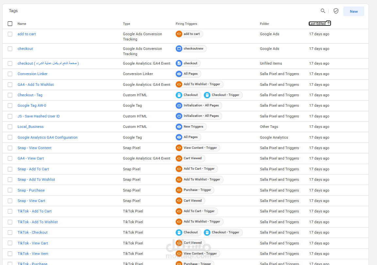Sort by Firing Triggers column header
The width and height of the screenshot is (377, 265).
186,23
